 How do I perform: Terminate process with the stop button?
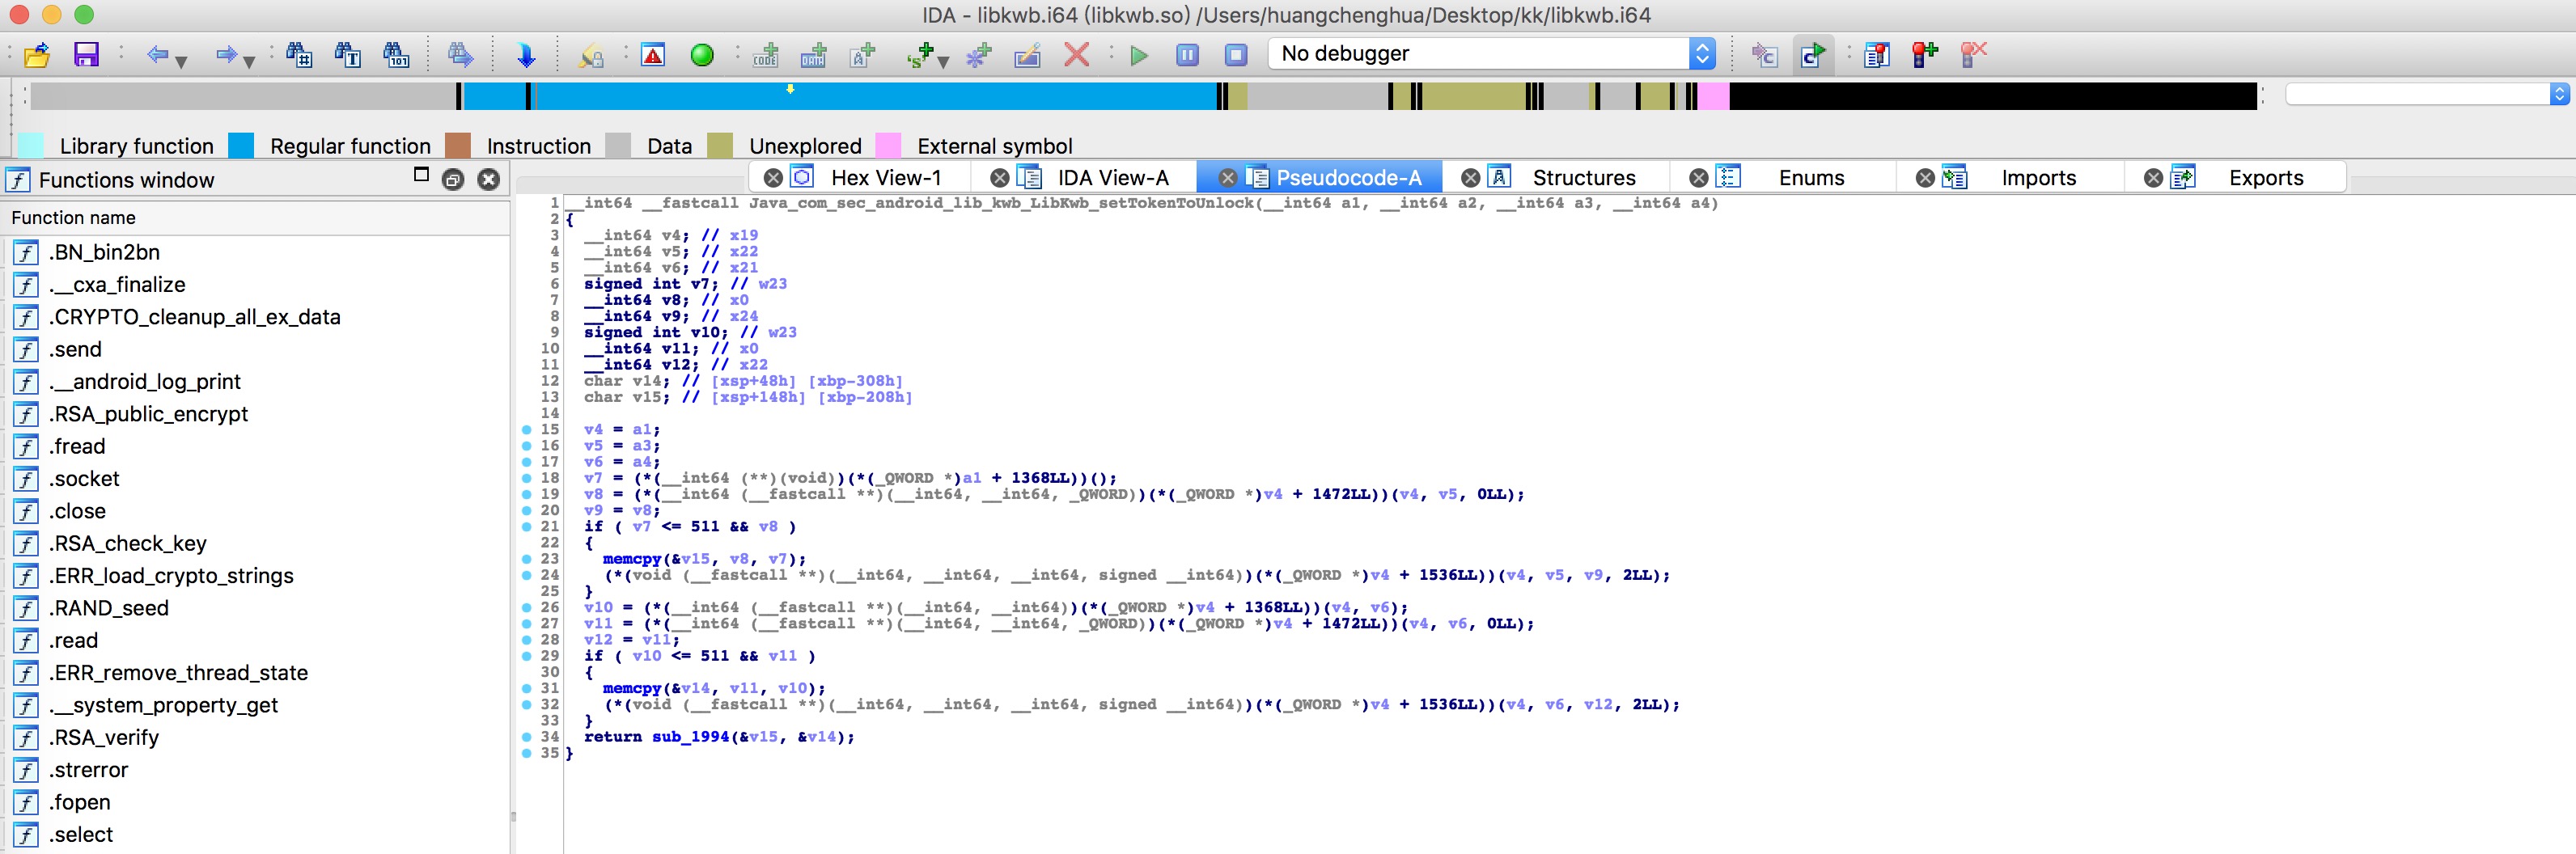1237,55
